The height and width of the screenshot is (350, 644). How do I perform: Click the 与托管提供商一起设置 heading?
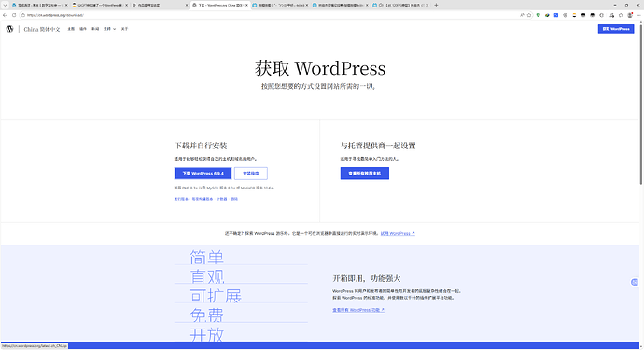(x=378, y=146)
